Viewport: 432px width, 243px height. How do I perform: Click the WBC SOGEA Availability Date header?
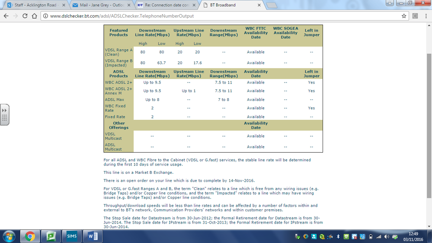(285, 32)
